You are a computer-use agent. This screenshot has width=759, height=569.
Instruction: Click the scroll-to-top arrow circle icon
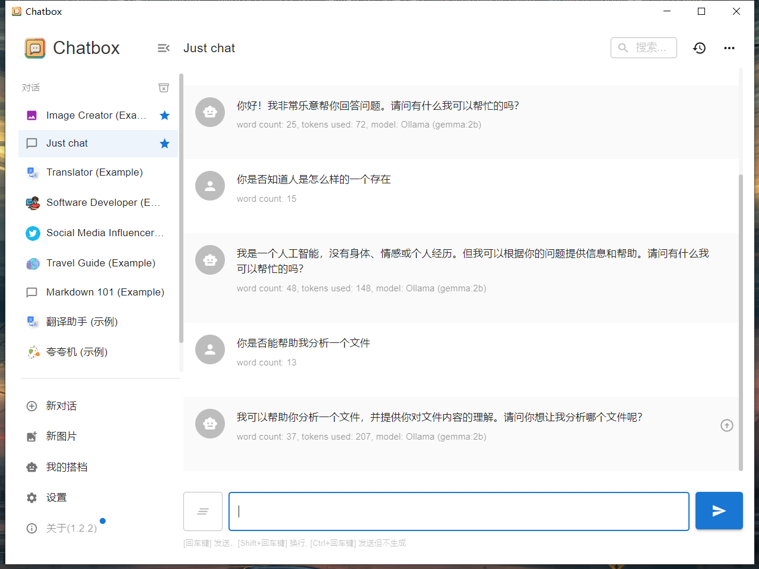click(727, 425)
